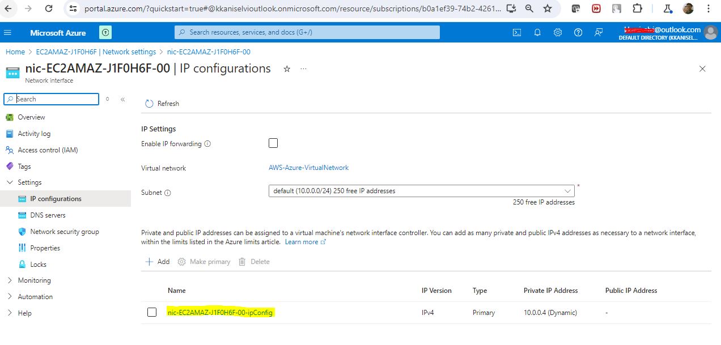Viewport: 721px width, 345px height.
Task: Collapse the sidebar with double chevron
Action: 122,99
